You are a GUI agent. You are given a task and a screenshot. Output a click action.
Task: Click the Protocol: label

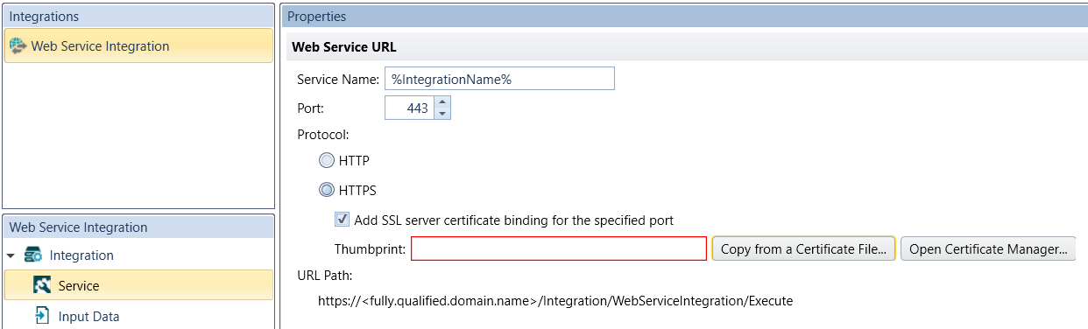[323, 135]
